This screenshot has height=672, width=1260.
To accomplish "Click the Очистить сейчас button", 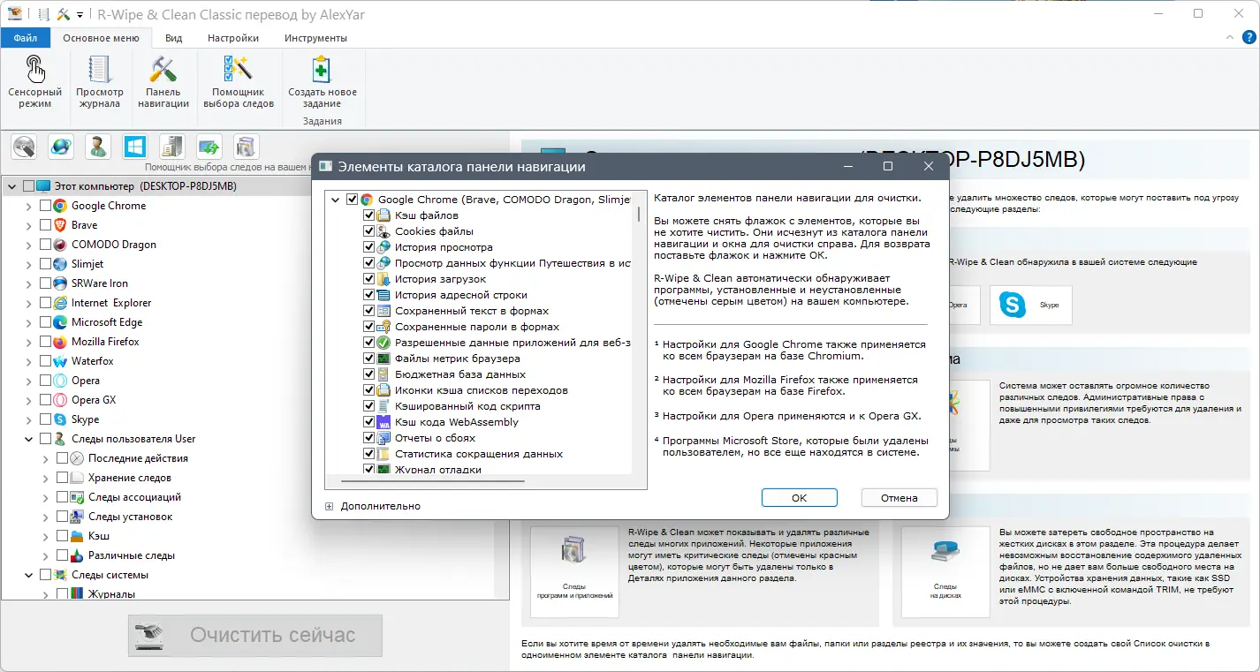I will point(255,635).
